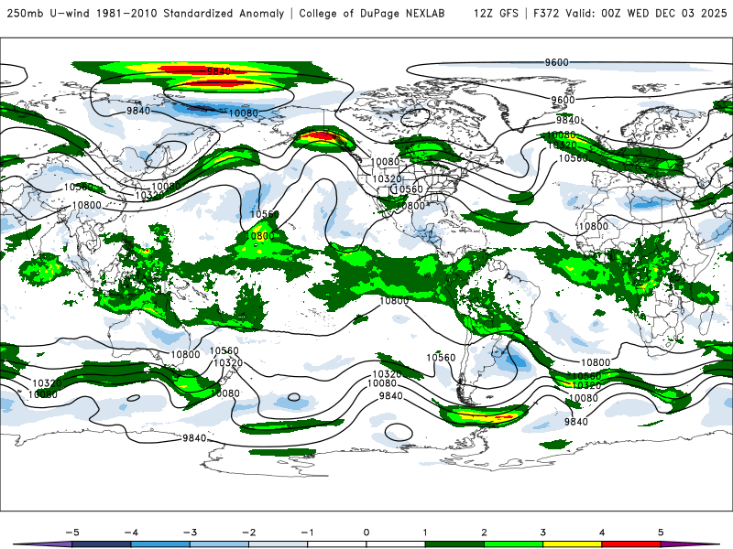Click the medium blue colorbar segment between -4 and -3
733x549 pixels.
tap(160, 544)
